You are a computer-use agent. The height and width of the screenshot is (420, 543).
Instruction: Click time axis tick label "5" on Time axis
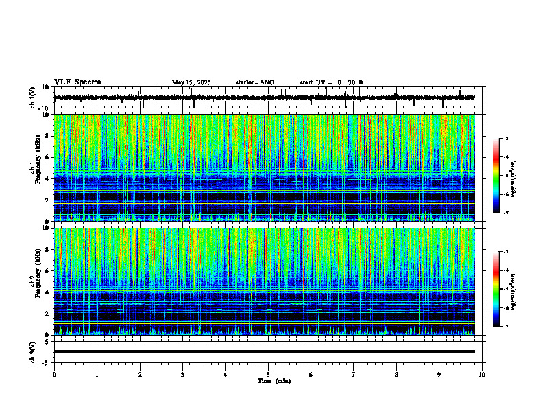coord(268,375)
